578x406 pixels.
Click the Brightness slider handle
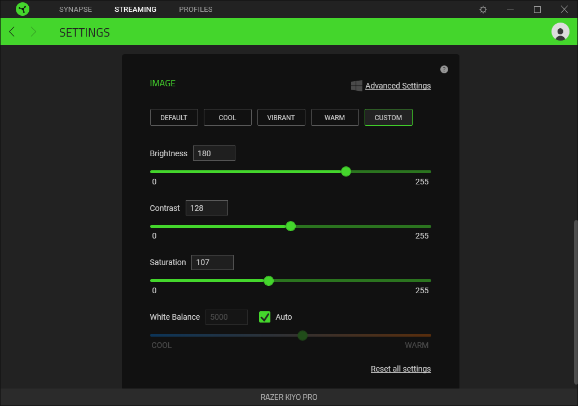click(x=346, y=171)
